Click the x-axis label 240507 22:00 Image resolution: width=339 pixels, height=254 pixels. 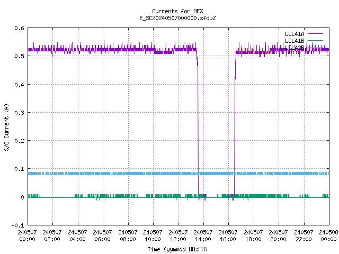coord(304,235)
